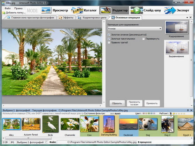The image size is (195, 146).
Task: Open the Корректировка цвета tab
Action: (x=93, y=18)
